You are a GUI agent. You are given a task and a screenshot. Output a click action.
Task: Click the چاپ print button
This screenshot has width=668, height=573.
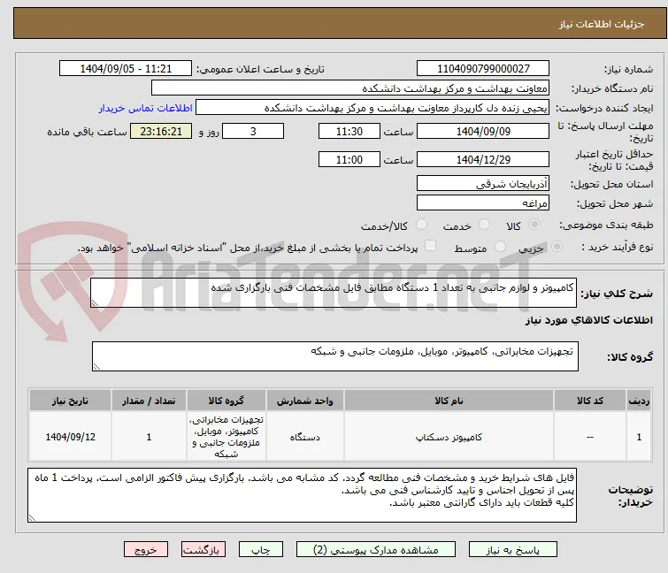261,550
